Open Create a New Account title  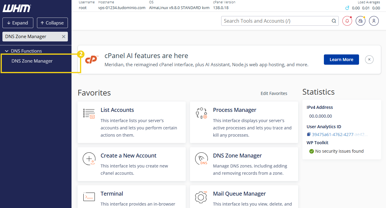[128, 156]
